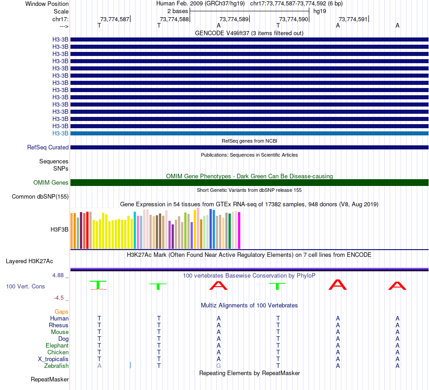
Task: Click the 73,774,590 position label
Action: pos(294,19)
